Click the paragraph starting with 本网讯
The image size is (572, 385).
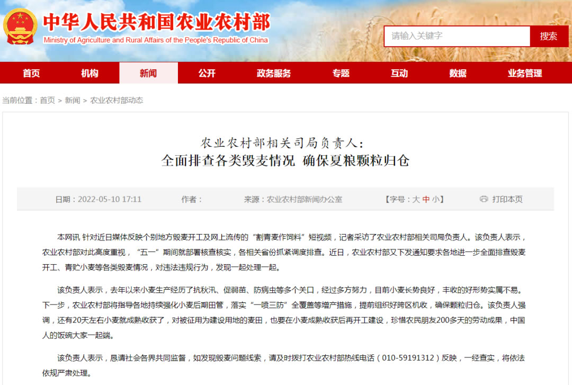[x=284, y=252]
